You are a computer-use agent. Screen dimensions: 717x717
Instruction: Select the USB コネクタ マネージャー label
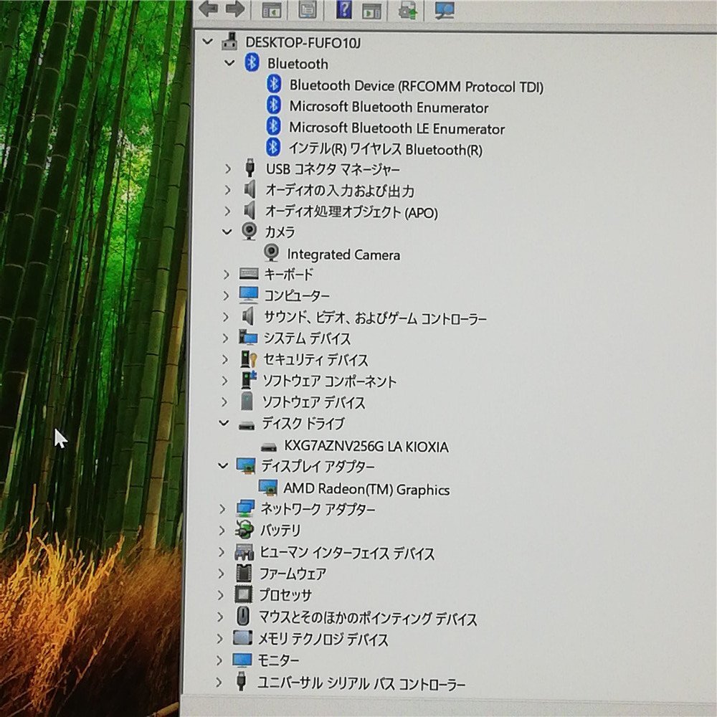tap(333, 169)
